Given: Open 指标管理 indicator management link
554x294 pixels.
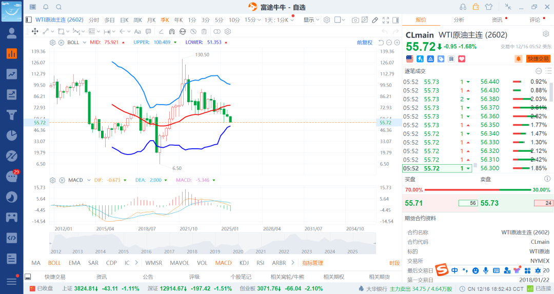Looking at the screenshot, I should pos(312,263).
